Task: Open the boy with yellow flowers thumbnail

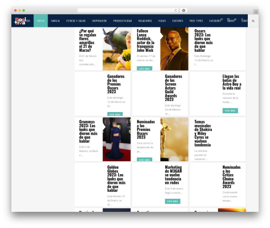Action: 117,49
